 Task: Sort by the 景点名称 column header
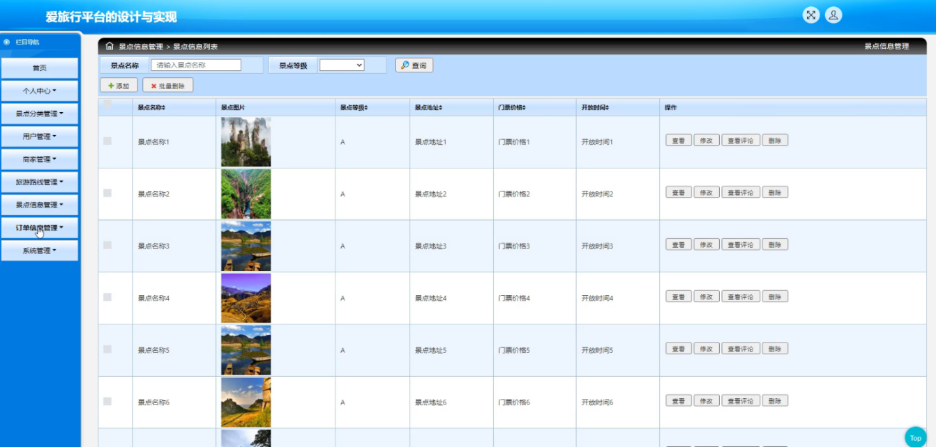pos(151,108)
